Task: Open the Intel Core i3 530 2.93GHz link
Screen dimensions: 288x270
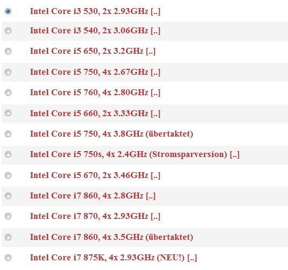Action: (x=89, y=11)
